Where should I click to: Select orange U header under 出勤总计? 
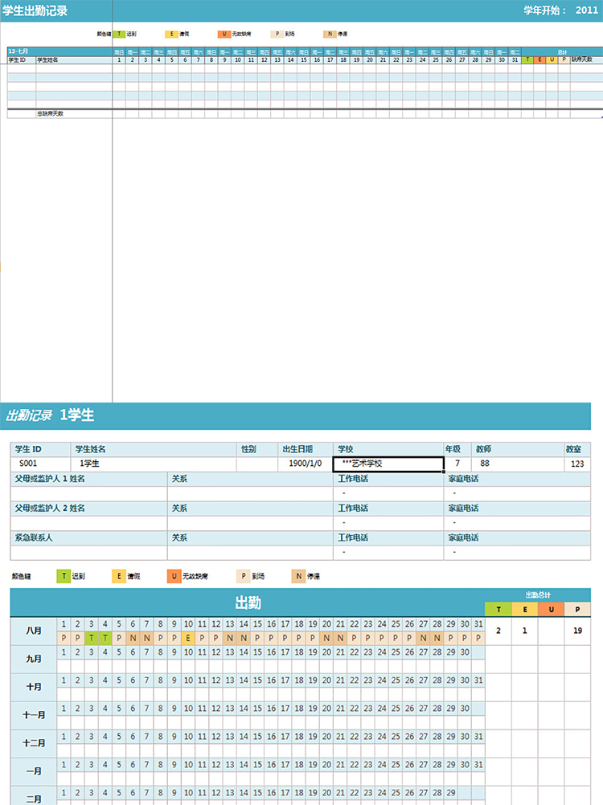[551, 610]
